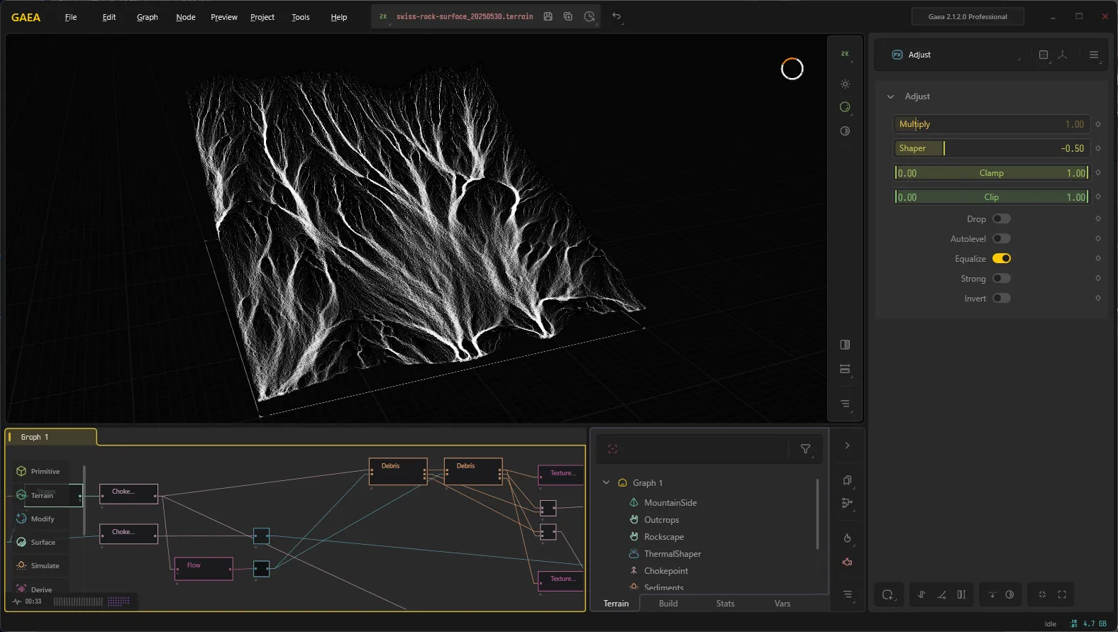The image size is (1118, 632).
Task: Click the viewport resolution 2K icon
Action: 845,54
